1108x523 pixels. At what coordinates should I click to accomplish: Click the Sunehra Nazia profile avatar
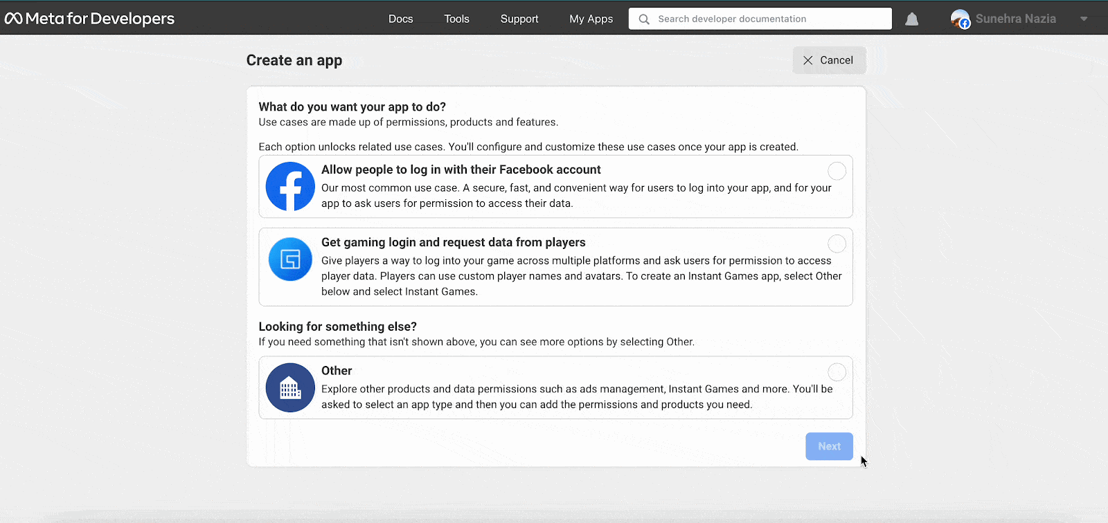tap(960, 19)
